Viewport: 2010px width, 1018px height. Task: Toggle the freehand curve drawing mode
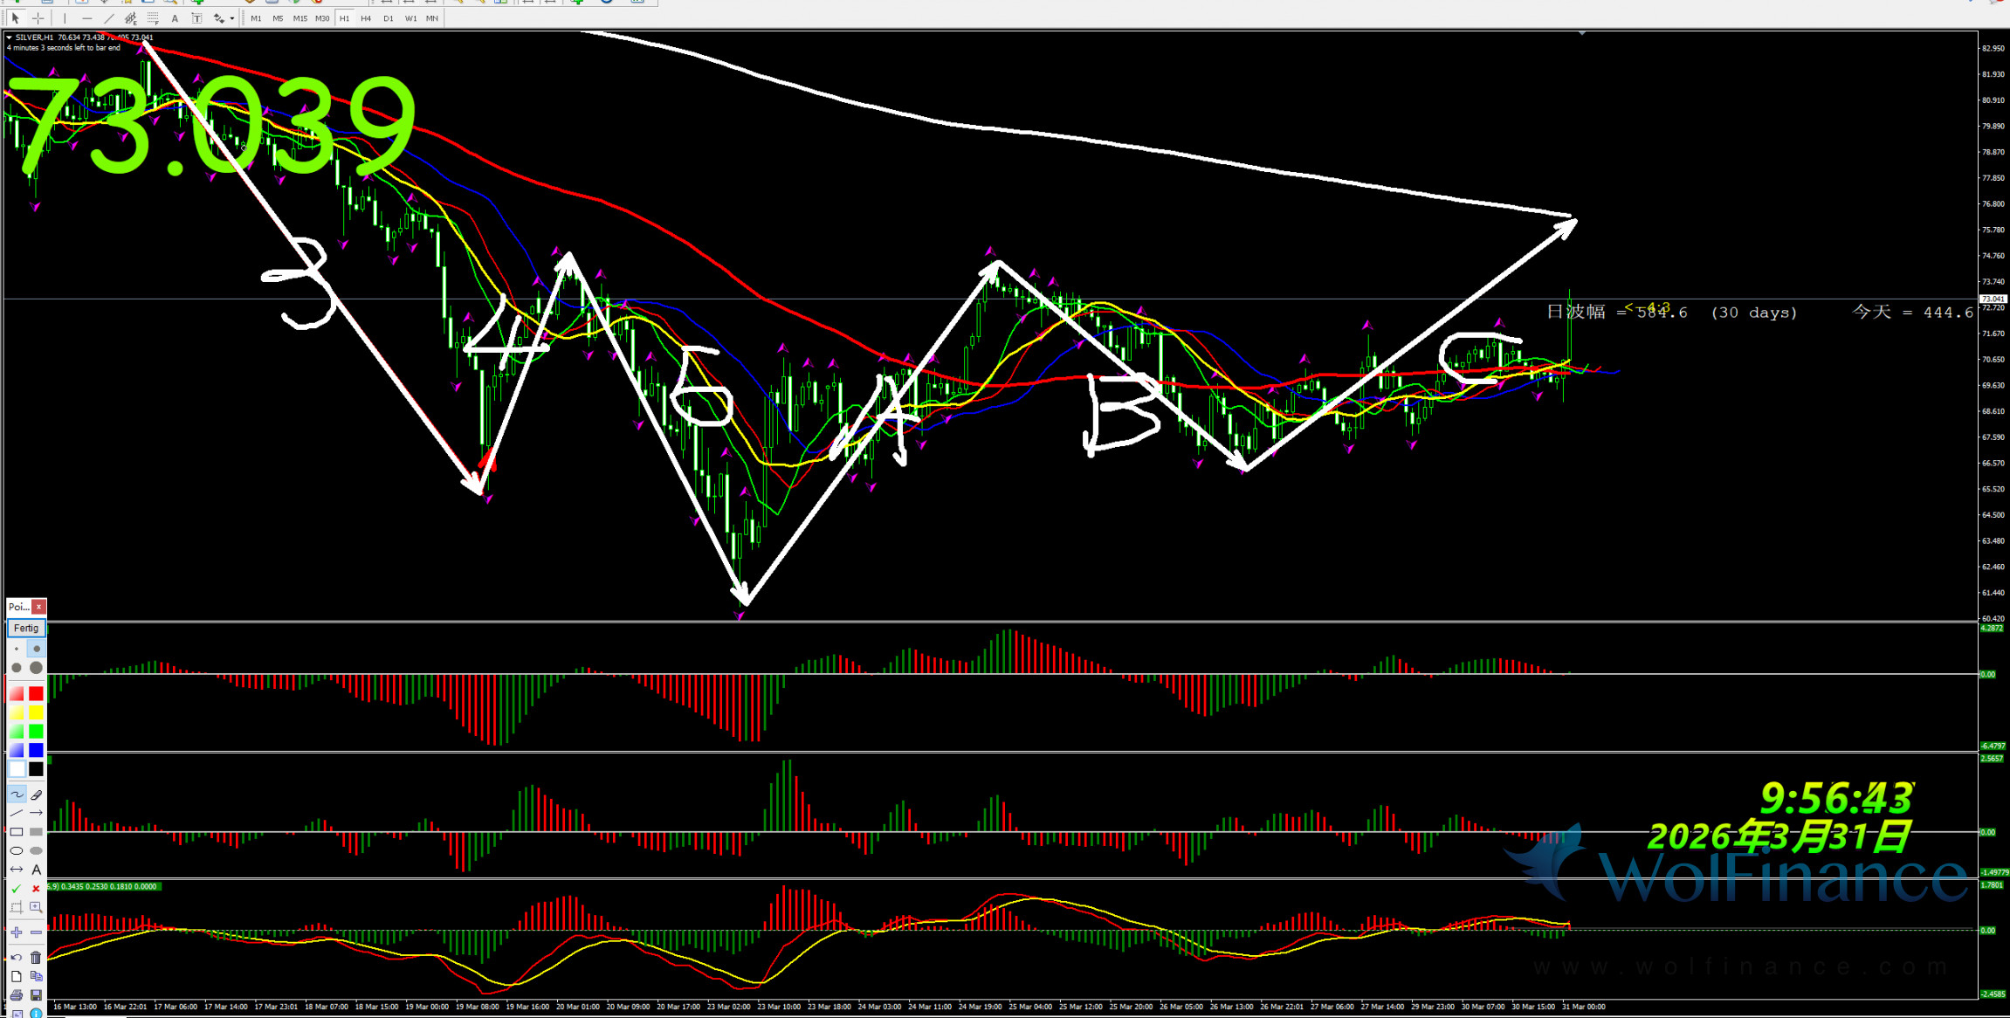pos(17,794)
